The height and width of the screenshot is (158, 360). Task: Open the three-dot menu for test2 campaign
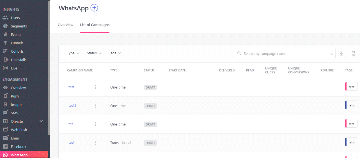pyautogui.click(x=96, y=106)
